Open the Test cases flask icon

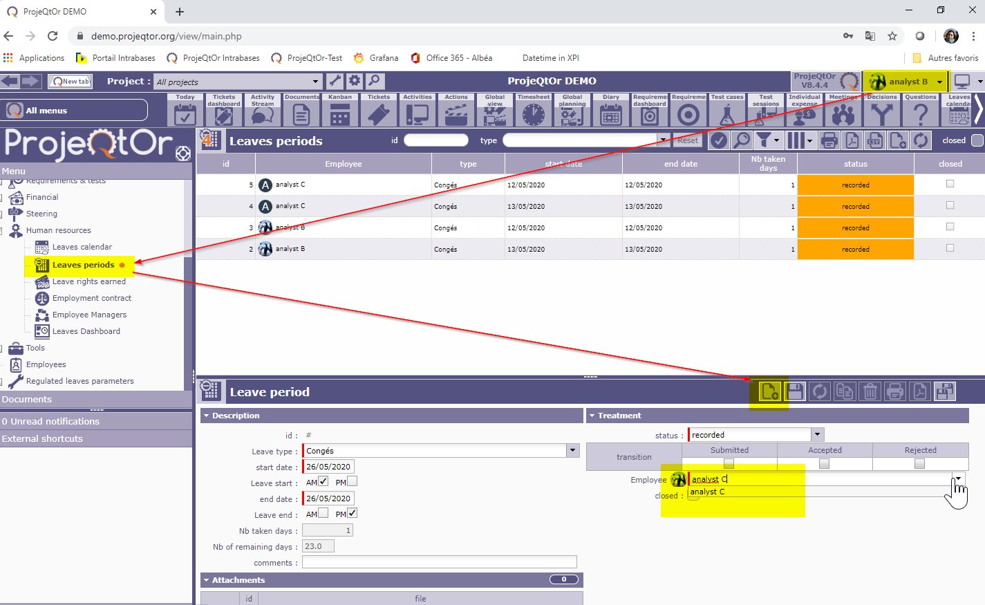pyautogui.click(x=727, y=114)
